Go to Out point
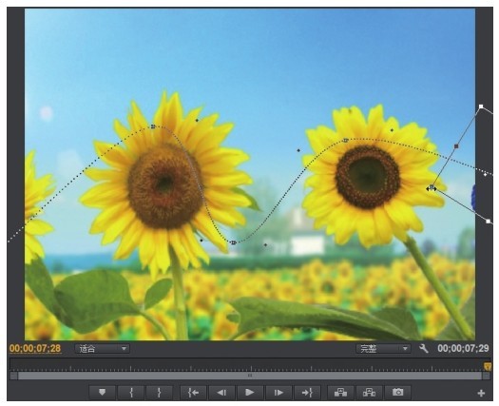The width and height of the screenshot is (499, 406). [307, 392]
